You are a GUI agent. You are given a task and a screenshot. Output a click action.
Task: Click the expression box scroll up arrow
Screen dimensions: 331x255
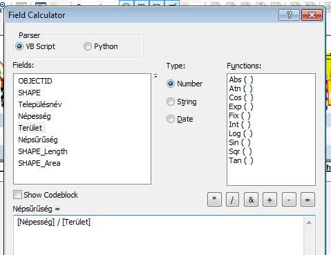coord(309,223)
